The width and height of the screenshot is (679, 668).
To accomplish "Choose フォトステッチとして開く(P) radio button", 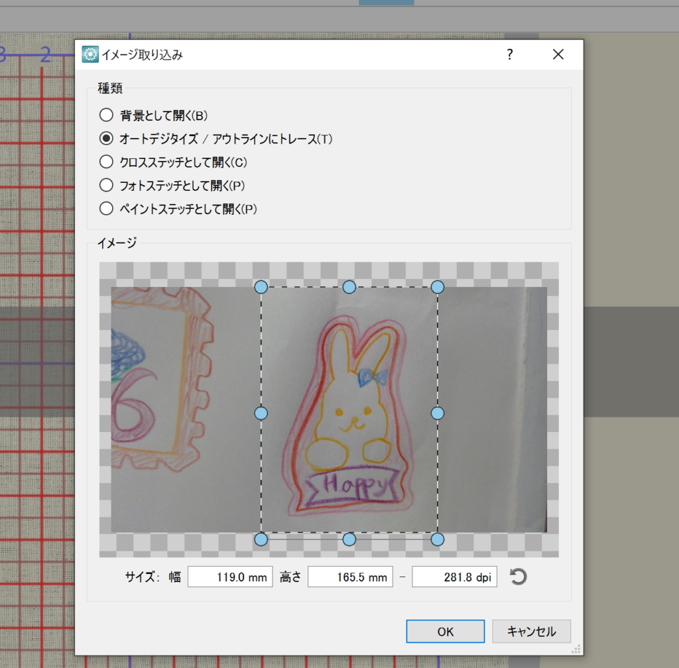I will [x=106, y=185].
